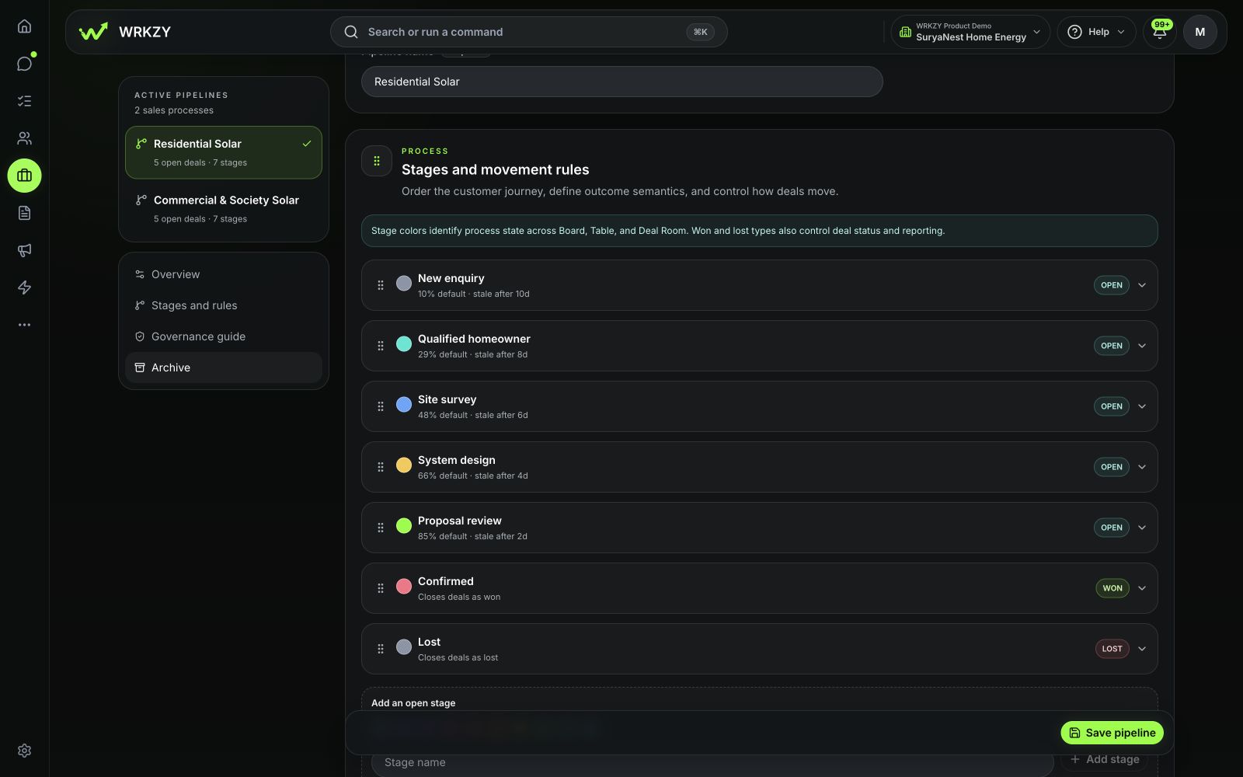Focus the Search or run a command field
Screen dimensions: 1243x777
click(x=528, y=32)
